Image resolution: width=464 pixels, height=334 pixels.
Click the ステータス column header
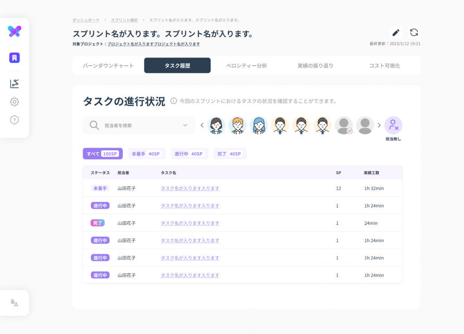(x=100, y=173)
